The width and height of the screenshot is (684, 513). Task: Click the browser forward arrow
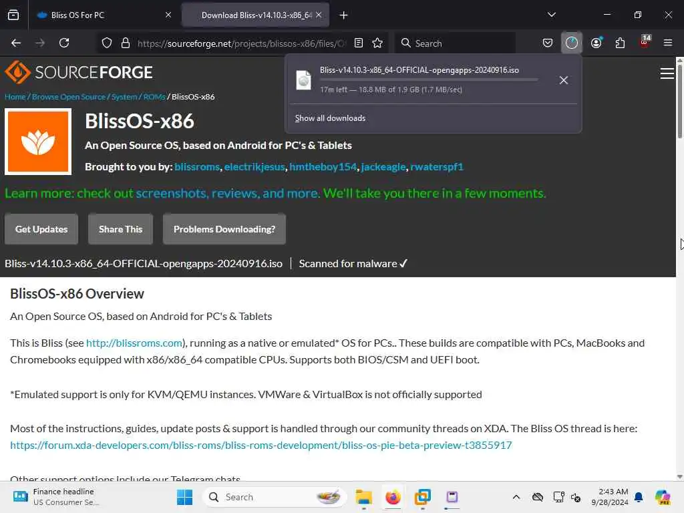[x=39, y=43]
